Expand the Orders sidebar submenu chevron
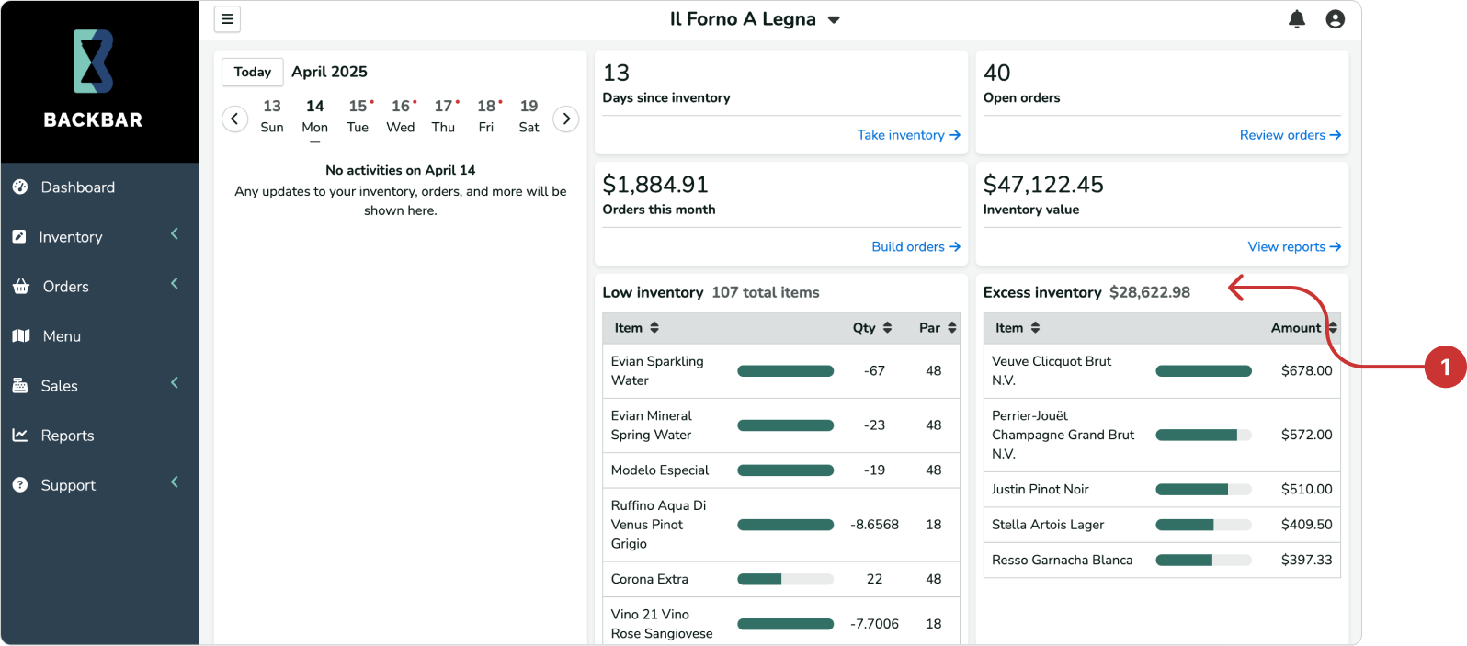 coord(175,284)
